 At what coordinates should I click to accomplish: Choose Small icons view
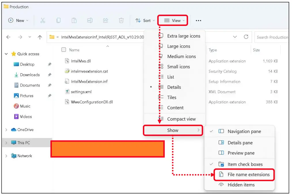175,67
